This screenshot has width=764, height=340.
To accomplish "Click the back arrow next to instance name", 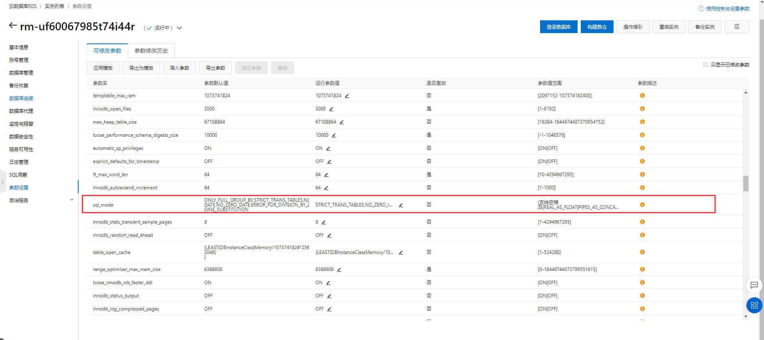I will point(13,26).
